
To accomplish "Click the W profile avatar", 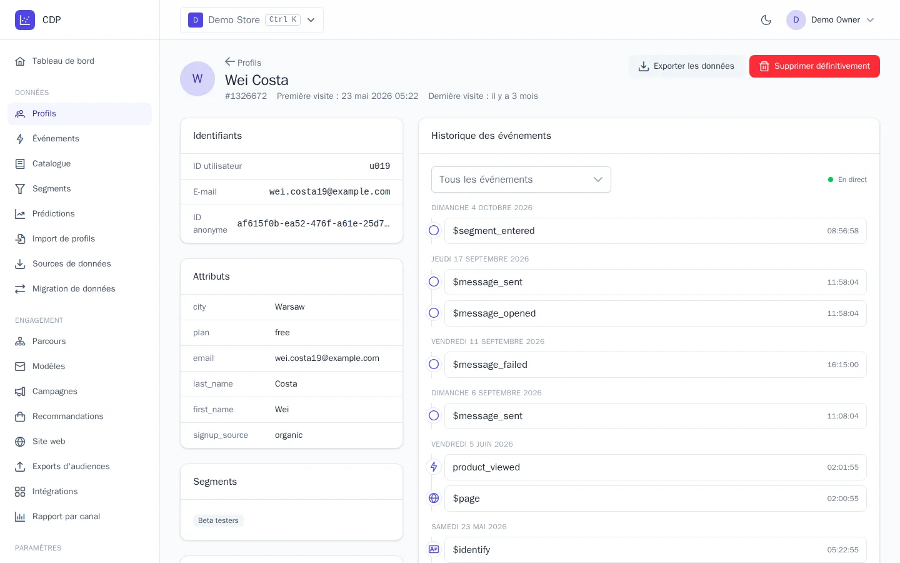I will point(197,79).
